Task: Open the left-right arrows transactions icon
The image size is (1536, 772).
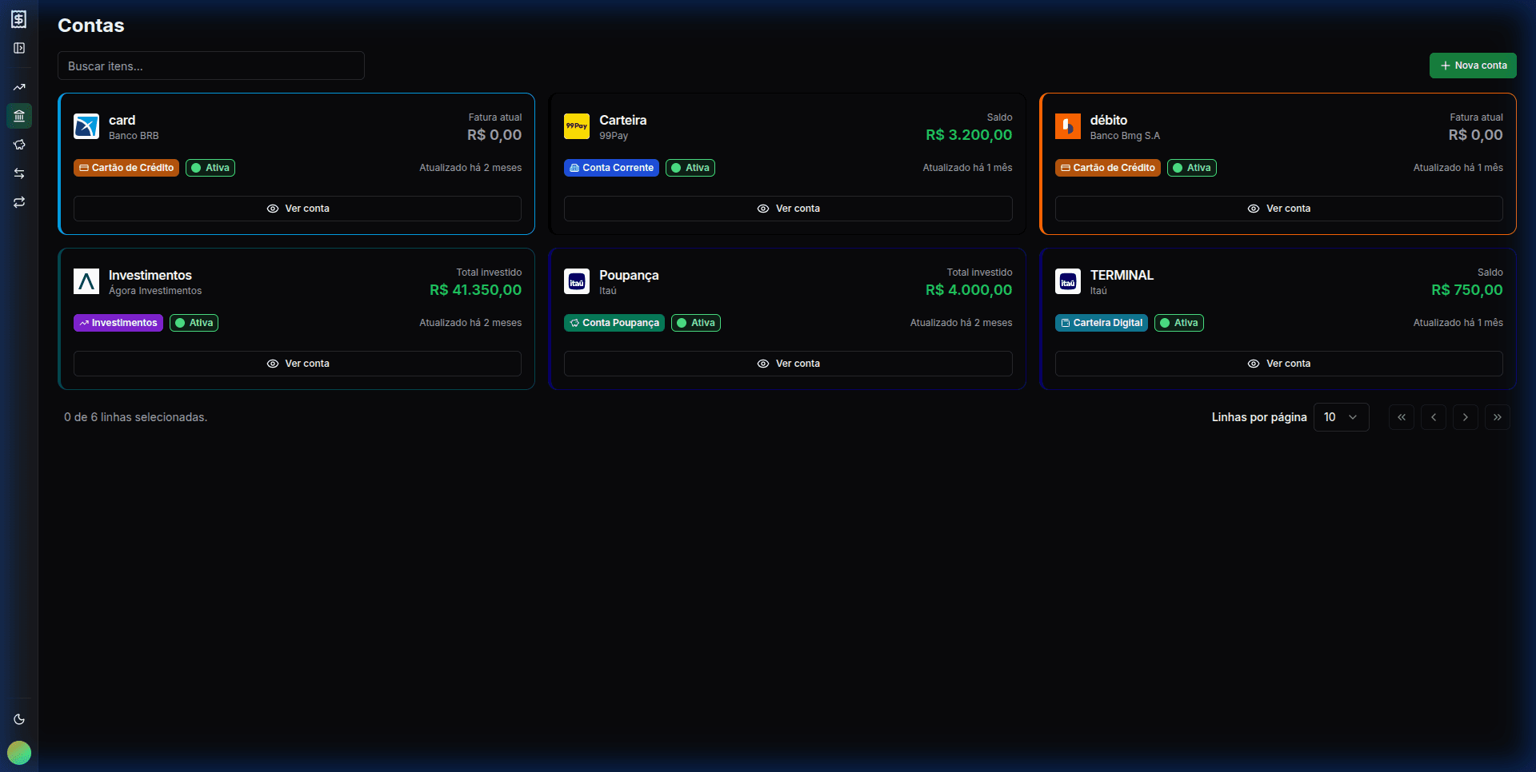Action: tap(19, 173)
